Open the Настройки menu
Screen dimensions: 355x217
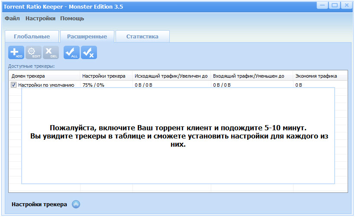click(40, 18)
